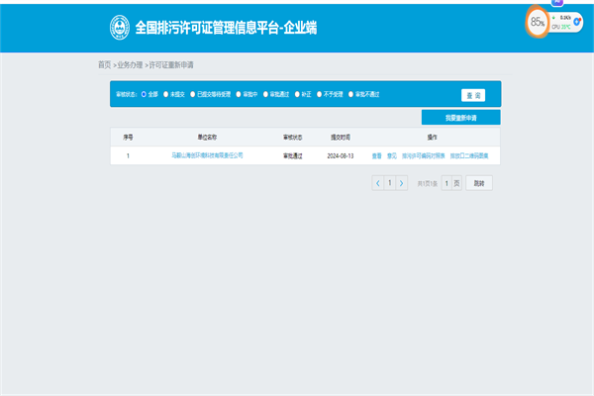
Task: Click the 我要重新申请 button
Action: pos(460,118)
